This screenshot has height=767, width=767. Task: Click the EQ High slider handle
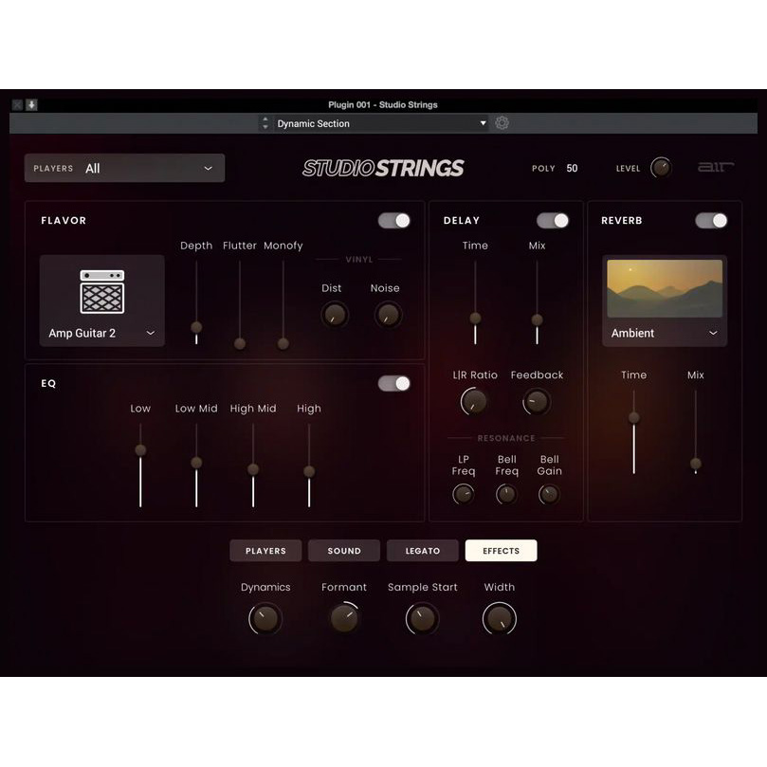(309, 471)
